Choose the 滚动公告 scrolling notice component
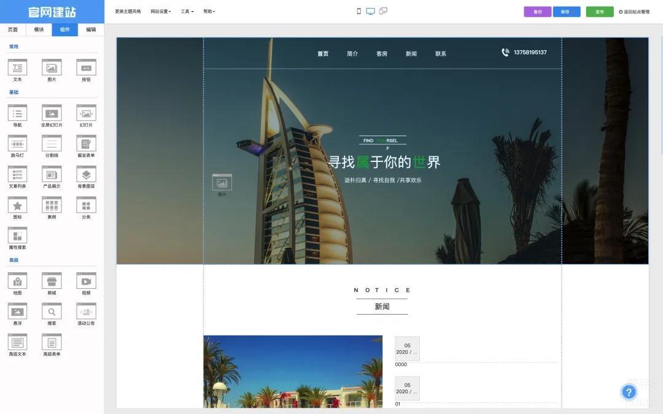Screen dimensions: 663x414 (x=86, y=312)
